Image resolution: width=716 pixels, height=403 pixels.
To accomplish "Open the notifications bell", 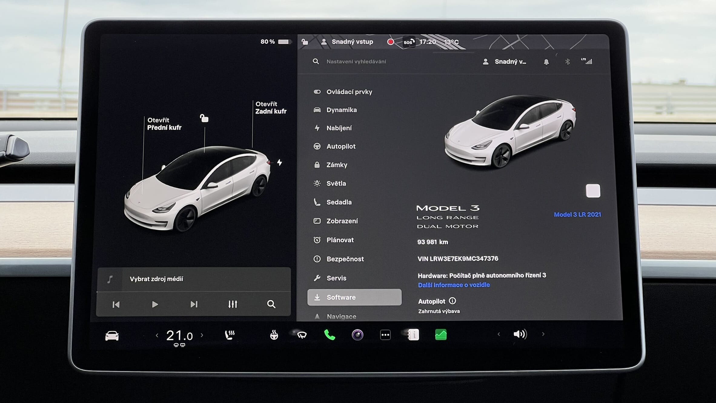I will coord(546,62).
